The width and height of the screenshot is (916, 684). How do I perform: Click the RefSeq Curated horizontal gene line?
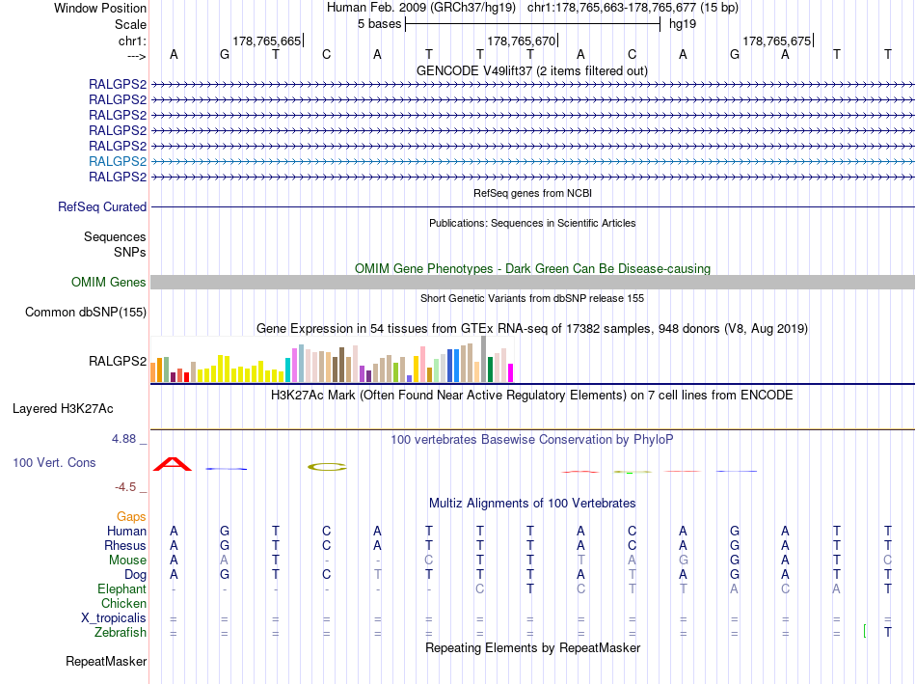[532, 207]
